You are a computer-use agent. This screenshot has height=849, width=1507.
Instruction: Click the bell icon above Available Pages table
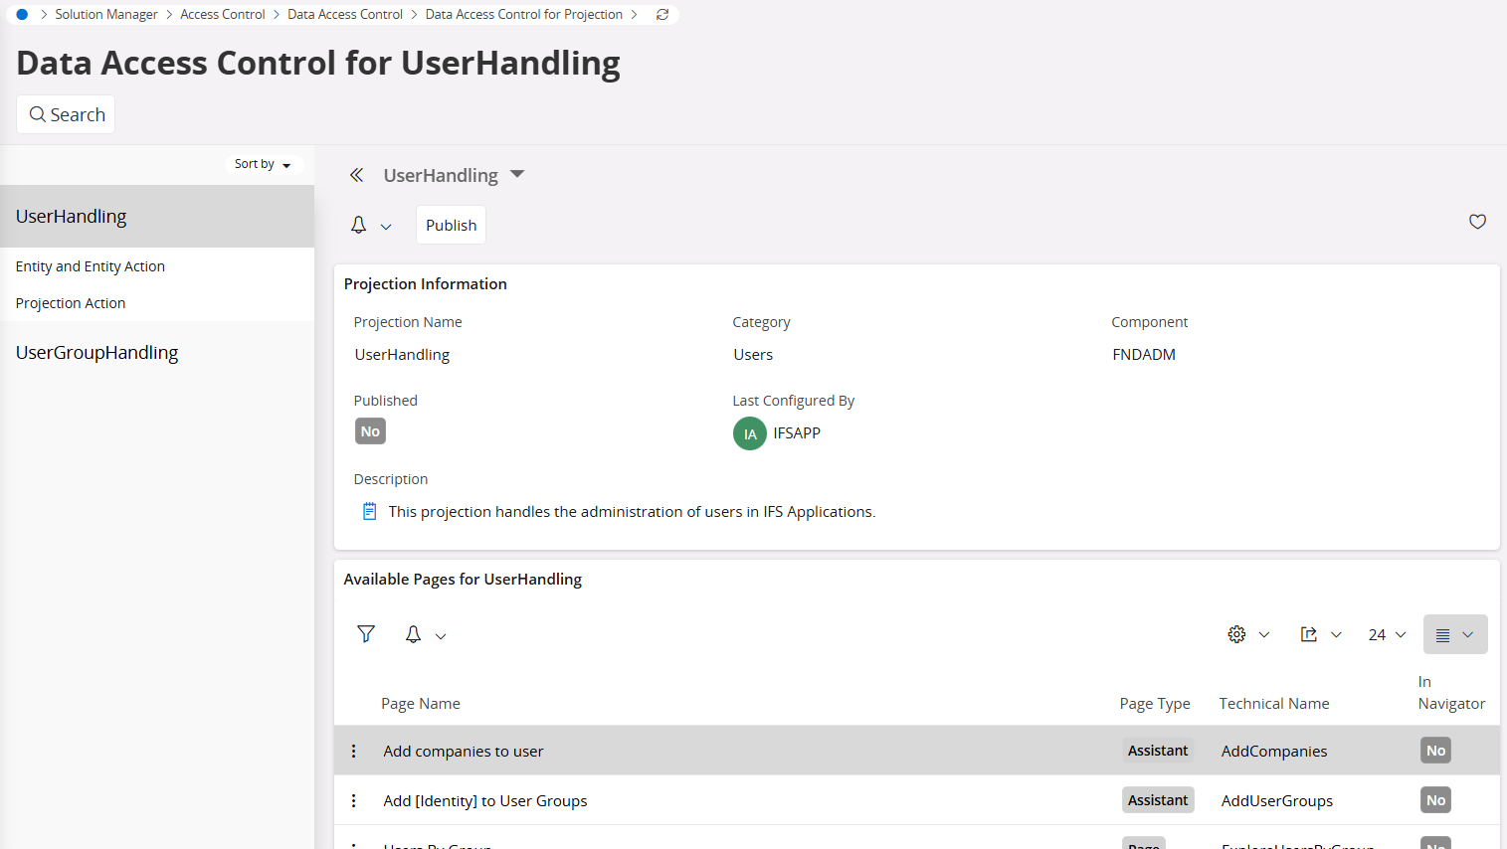tap(413, 634)
